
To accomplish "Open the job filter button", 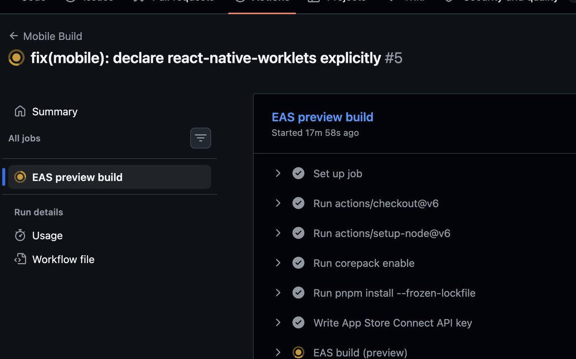I will pos(201,138).
